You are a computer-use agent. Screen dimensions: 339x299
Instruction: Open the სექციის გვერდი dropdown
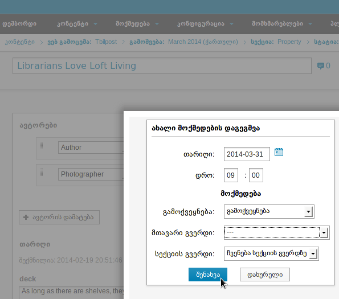(271, 253)
